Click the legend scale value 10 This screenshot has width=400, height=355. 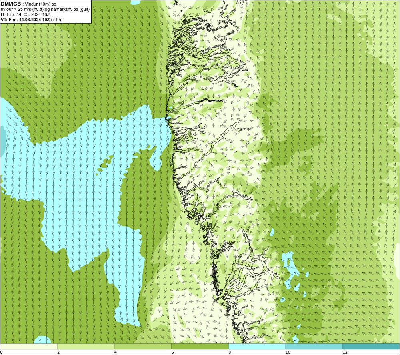288,352
